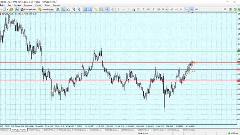This screenshot has height=135, width=240.
Task: Select the crosshair cursor tool
Action: coord(112,9)
